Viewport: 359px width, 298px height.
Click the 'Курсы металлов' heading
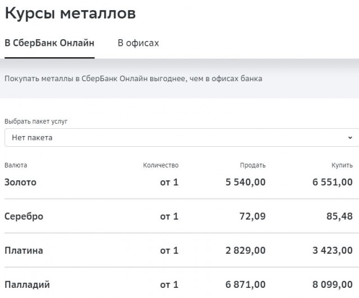coord(70,13)
